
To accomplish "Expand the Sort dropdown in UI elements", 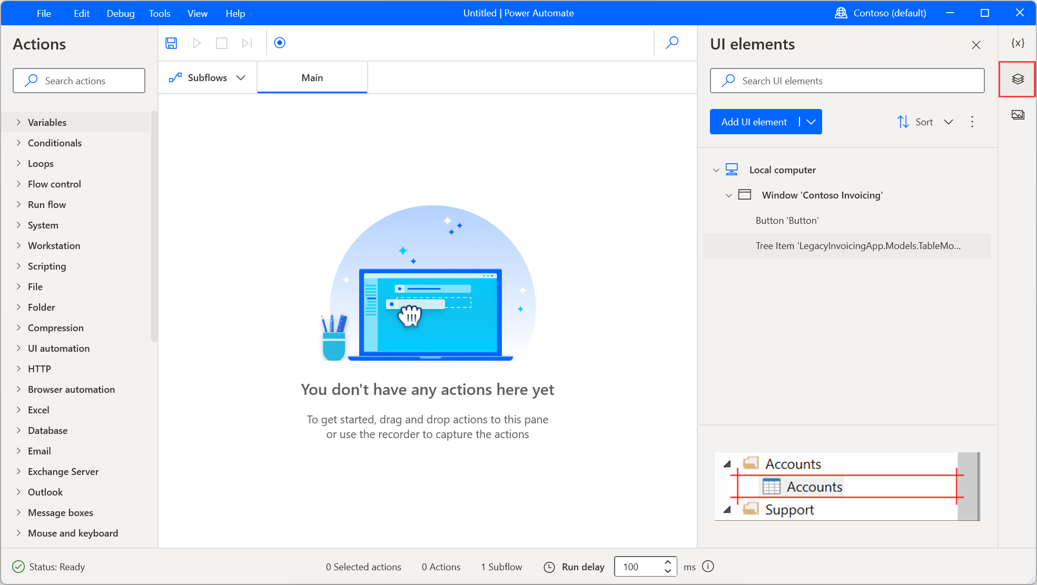I will pyautogui.click(x=949, y=122).
